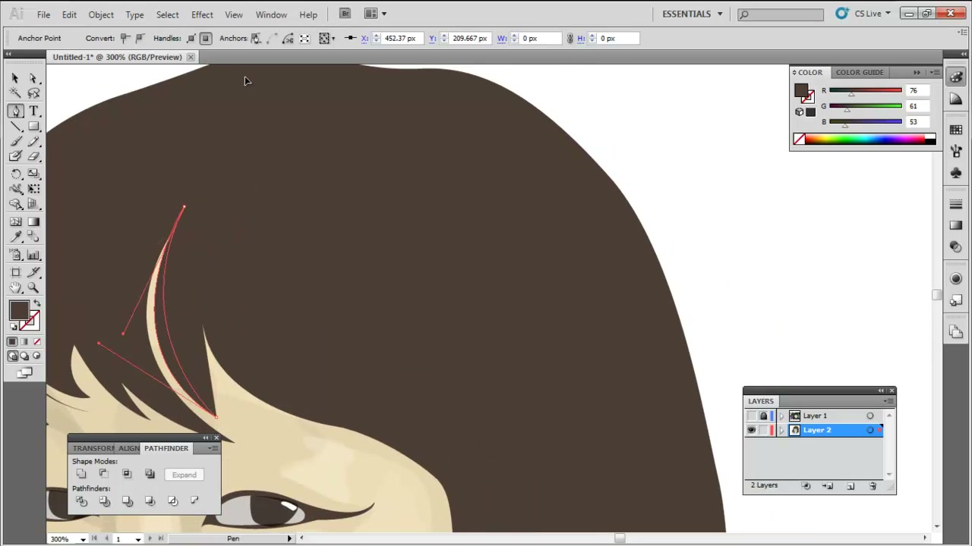
Task: Select the Pen tool in toolbox
Action: pos(15,111)
